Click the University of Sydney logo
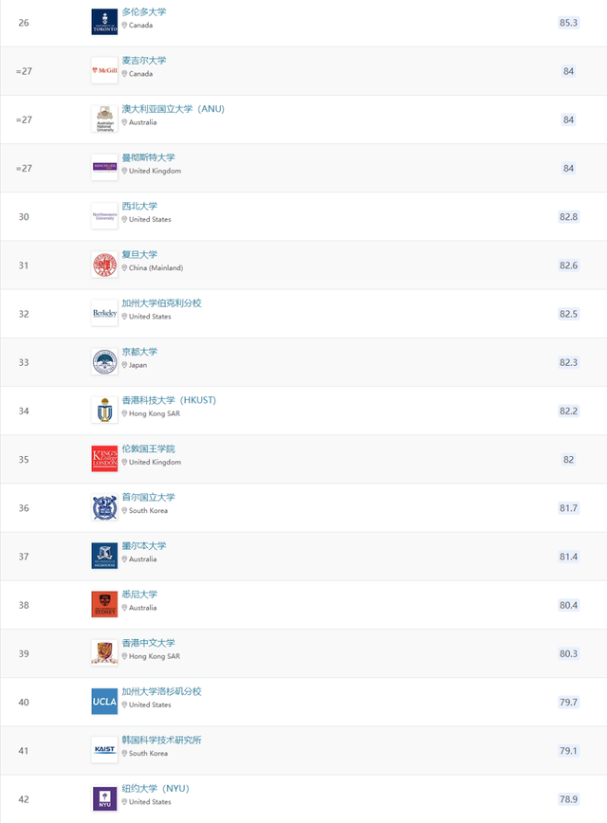The width and height of the screenshot is (607, 823). pos(104,605)
